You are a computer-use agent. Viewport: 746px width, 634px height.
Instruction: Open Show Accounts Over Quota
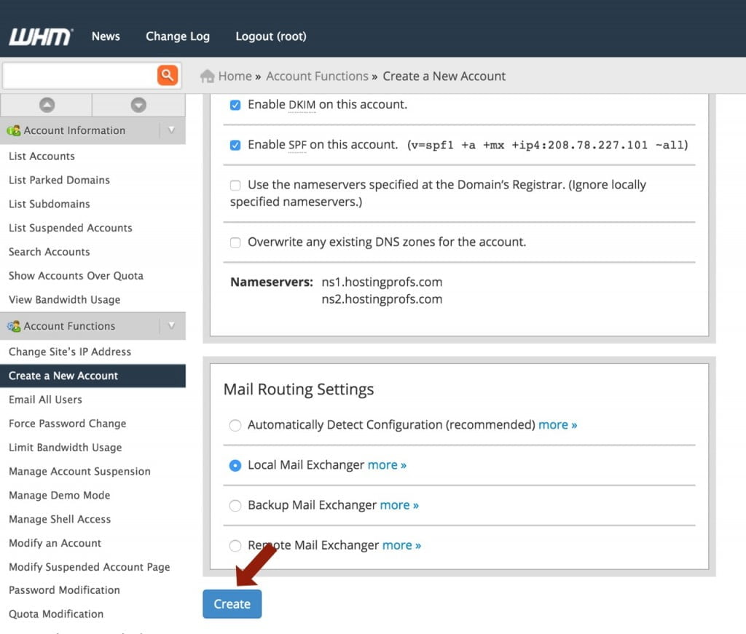click(76, 276)
